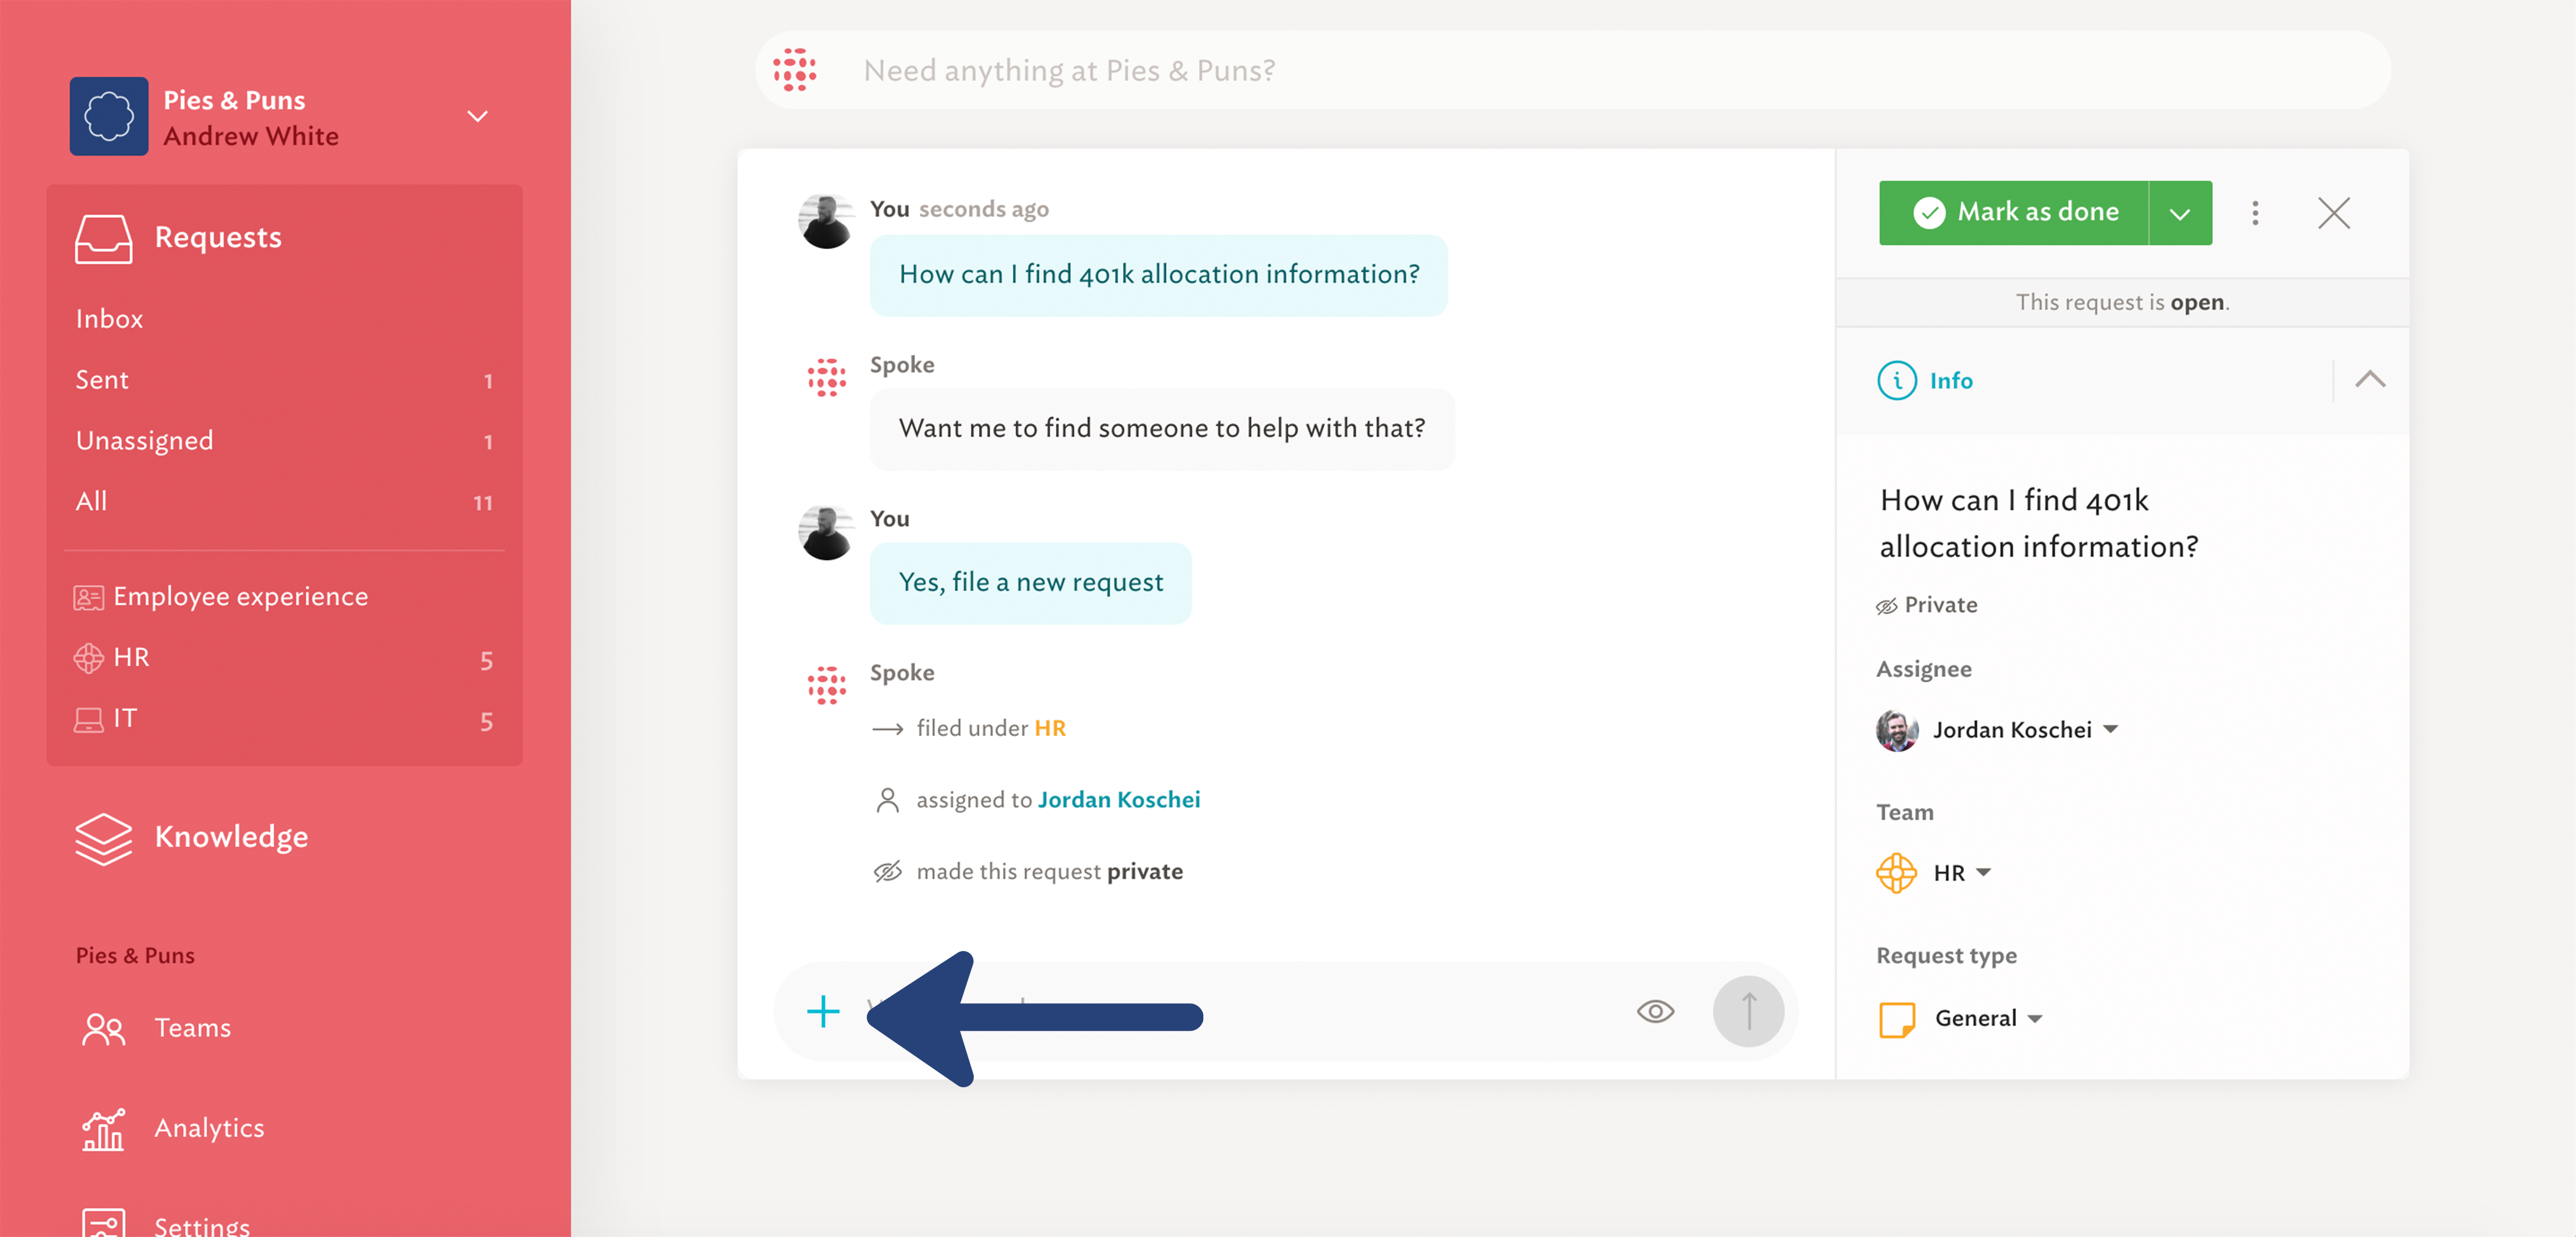The width and height of the screenshot is (2576, 1237).
Task: Toggle the eye visibility icon in composer
Action: point(1655,1012)
